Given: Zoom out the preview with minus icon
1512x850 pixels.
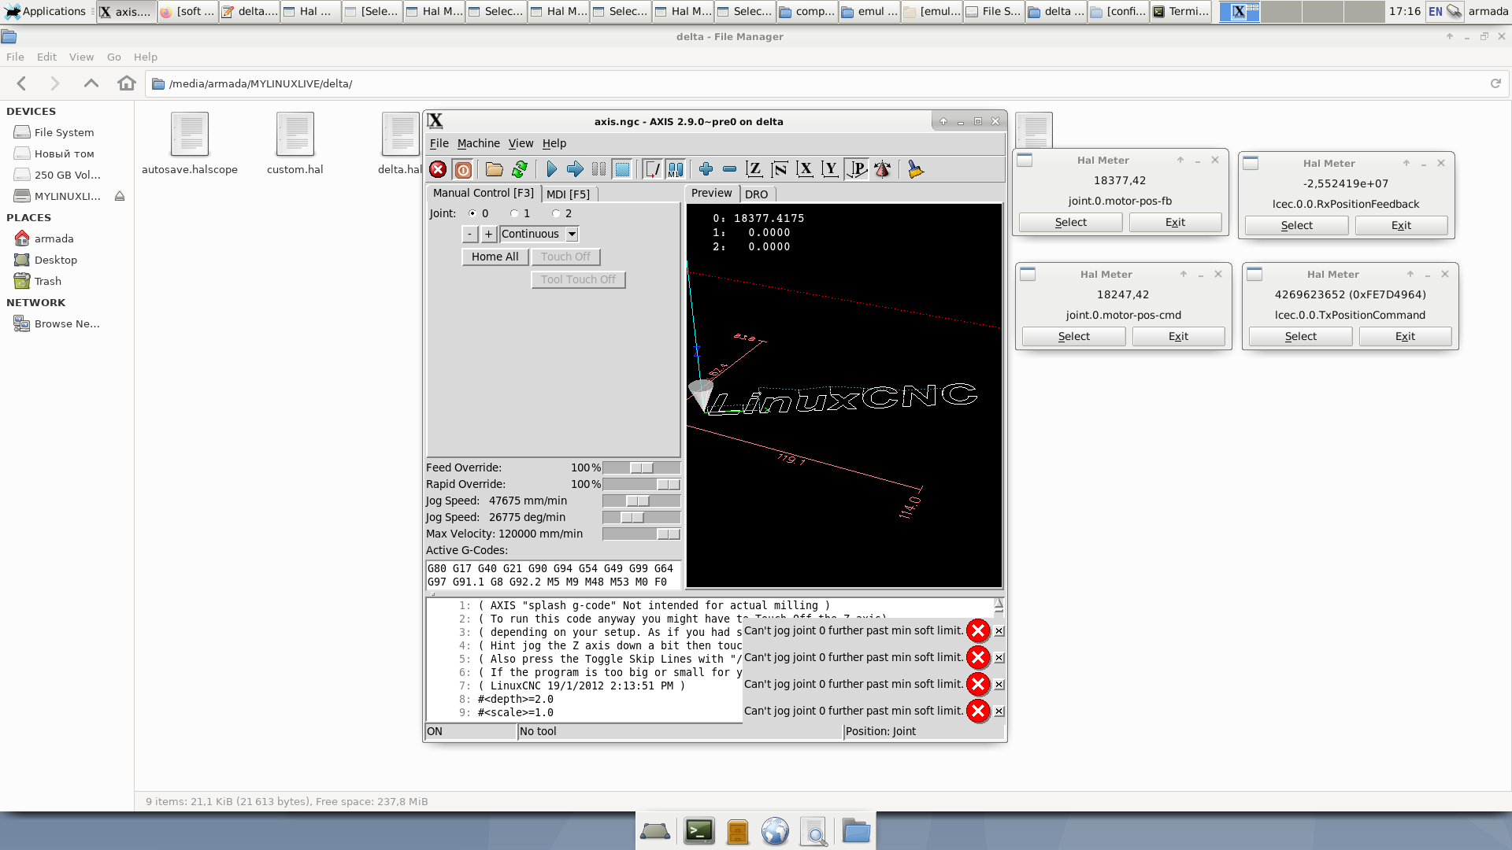Looking at the screenshot, I should [729, 169].
